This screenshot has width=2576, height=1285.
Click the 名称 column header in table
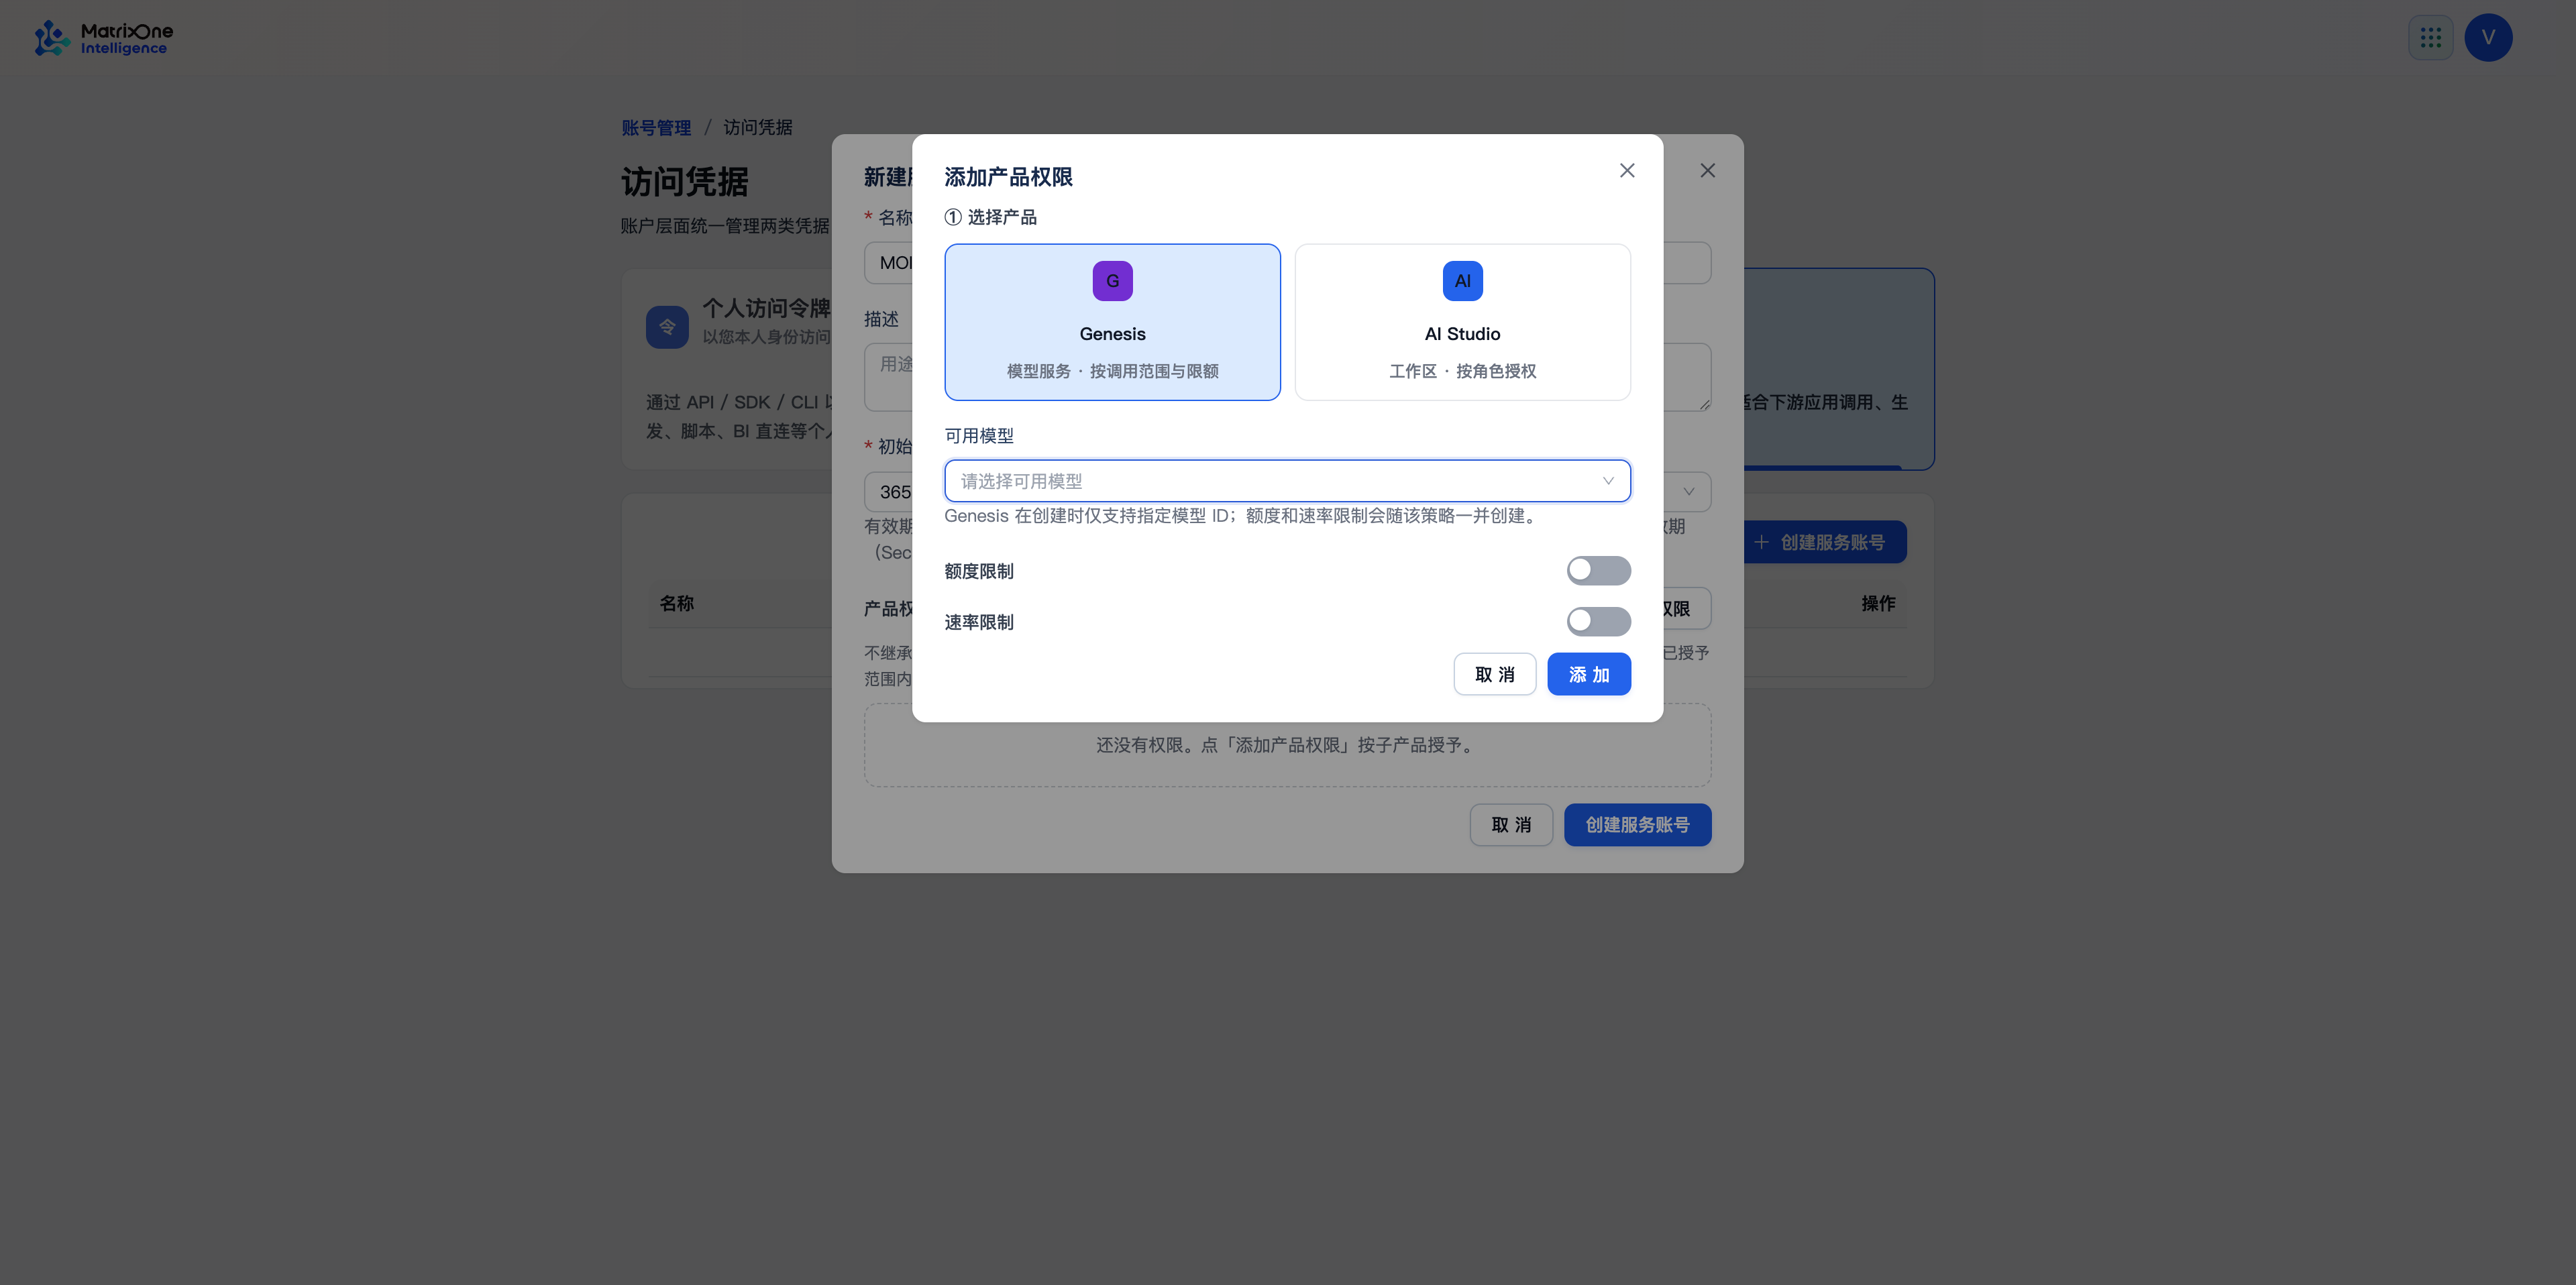pyautogui.click(x=677, y=603)
